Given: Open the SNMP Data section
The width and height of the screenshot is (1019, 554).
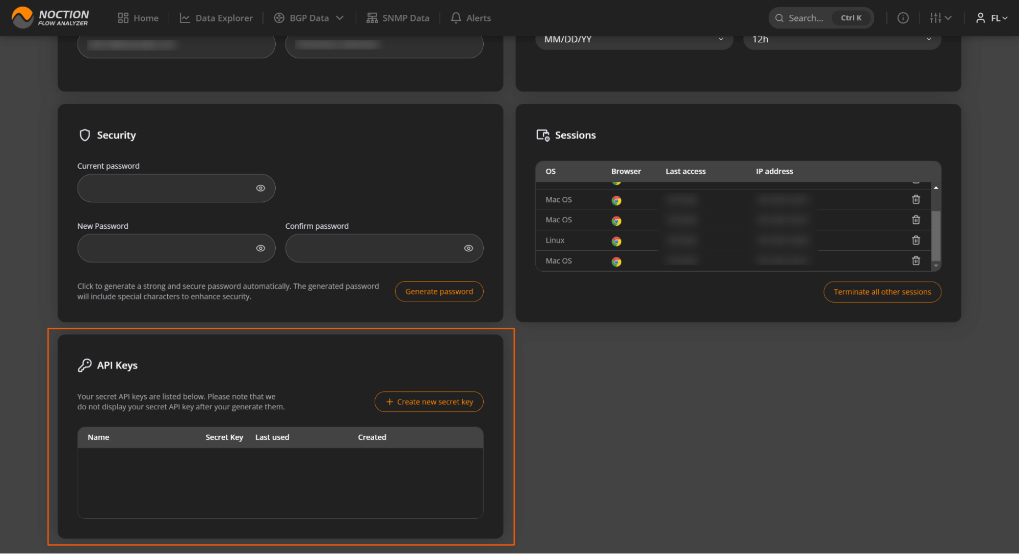Looking at the screenshot, I should [398, 18].
